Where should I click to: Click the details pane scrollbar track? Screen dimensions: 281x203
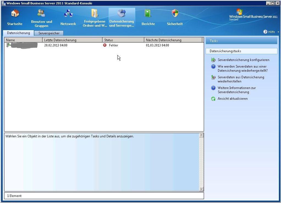[202, 162]
